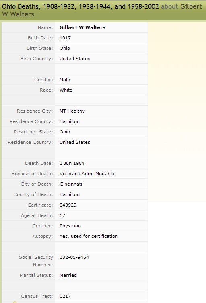Click the Birth Date value 1917
This screenshot has height=303, width=206.
pyautogui.click(x=65, y=38)
